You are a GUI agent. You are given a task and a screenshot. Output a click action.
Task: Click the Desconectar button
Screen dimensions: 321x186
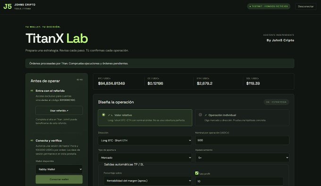[305, 6]
